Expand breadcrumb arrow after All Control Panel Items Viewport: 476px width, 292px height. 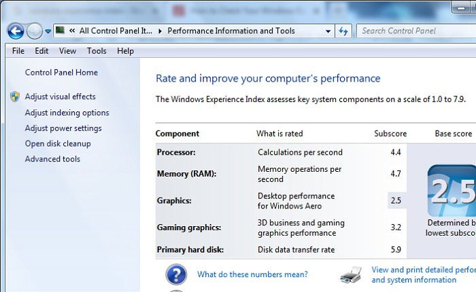pyautogui.click(x=160, y=31)
